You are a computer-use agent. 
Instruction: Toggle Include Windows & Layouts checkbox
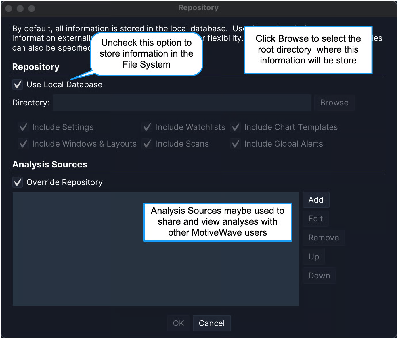coord(23,144)
